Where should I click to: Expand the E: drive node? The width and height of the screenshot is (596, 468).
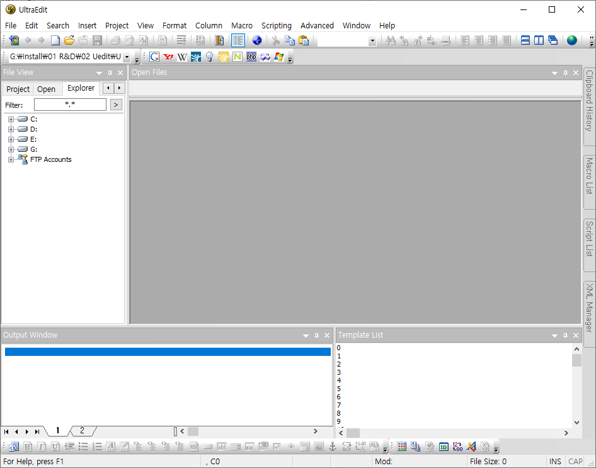pos(11,139)
